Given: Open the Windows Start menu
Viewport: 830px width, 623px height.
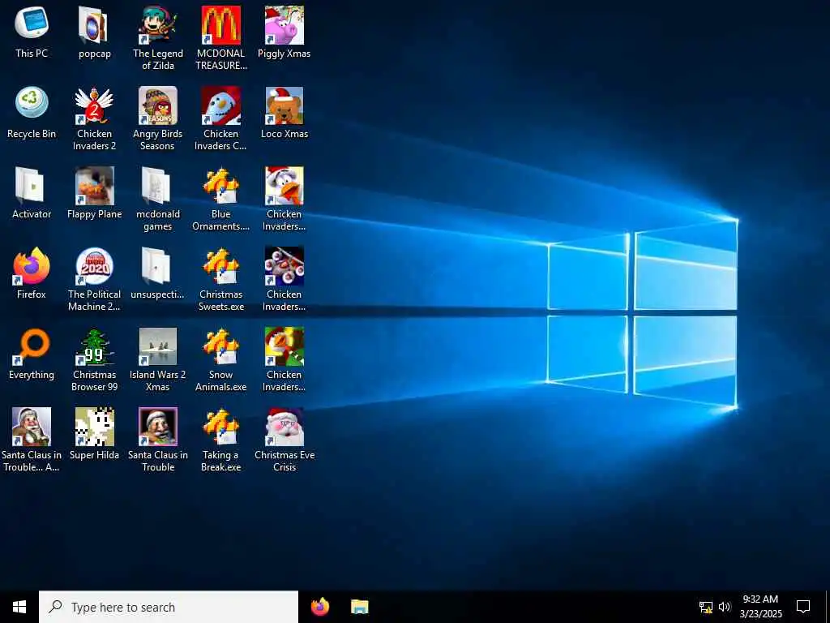Looking at the screenshot, I should pyautogui.click(x=19, y=607).
